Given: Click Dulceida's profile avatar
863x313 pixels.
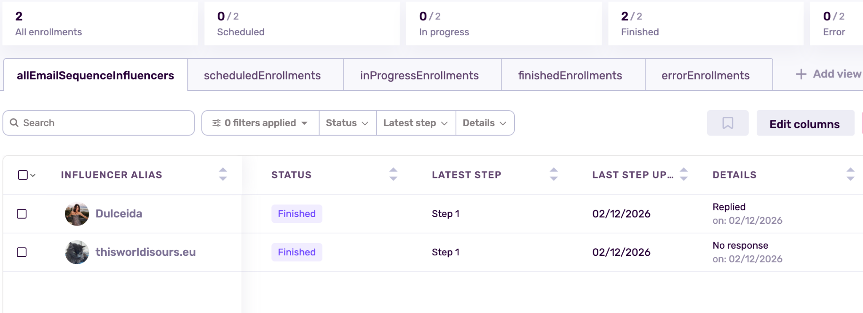Looking at the screenshot, I should (x=77, y=214).
